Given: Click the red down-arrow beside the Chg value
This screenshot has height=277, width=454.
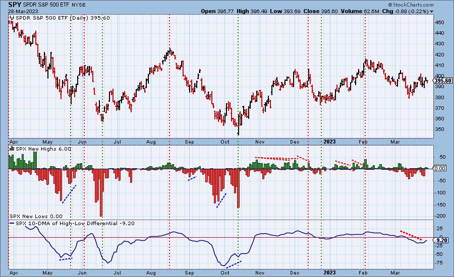Looking at the screenshot, I should [x=432, y=11].
